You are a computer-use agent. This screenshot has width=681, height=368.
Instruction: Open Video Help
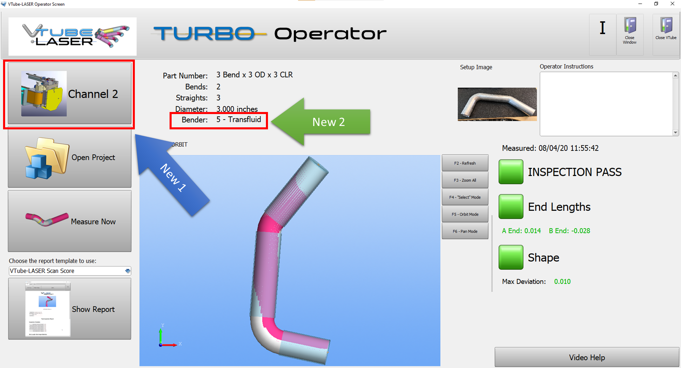[x=587, y=357]
